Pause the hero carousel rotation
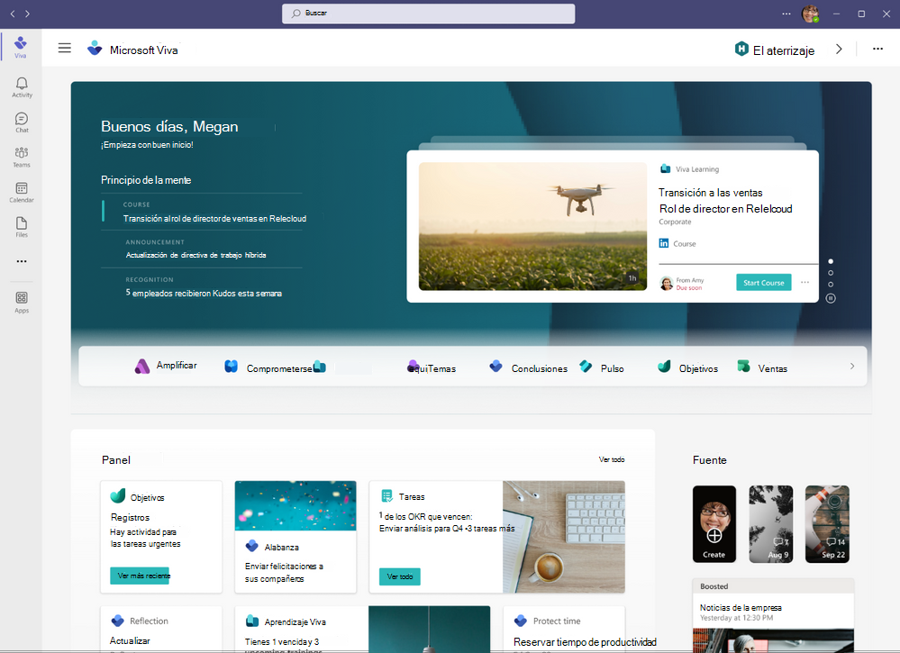This screenshot has width=900, height=653. [830, 298]
